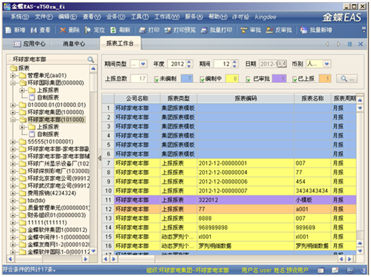This screenshot has height=277, width=371.
Task: Close the current tab with the X icon
Action: pos(361,44)
